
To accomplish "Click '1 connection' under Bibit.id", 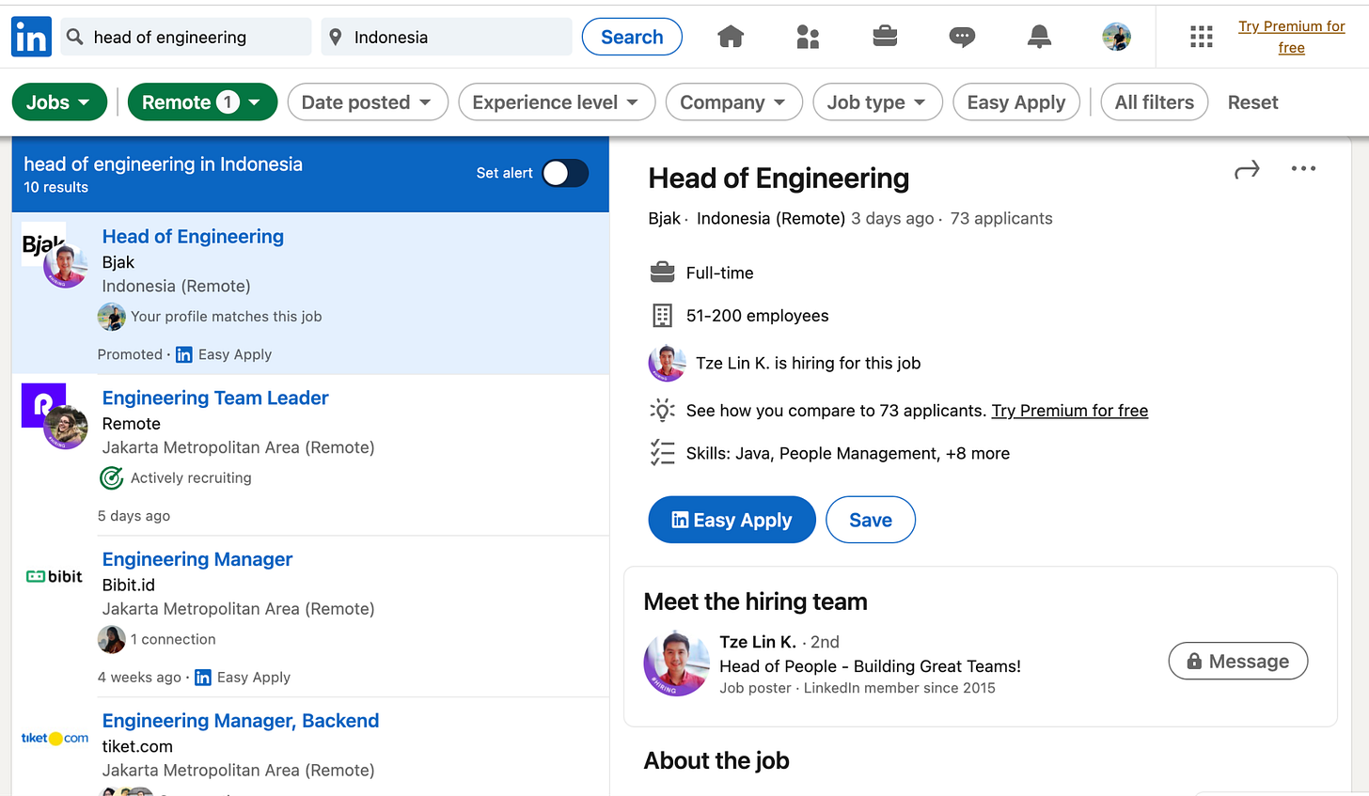I will click(x=173, y=639).
